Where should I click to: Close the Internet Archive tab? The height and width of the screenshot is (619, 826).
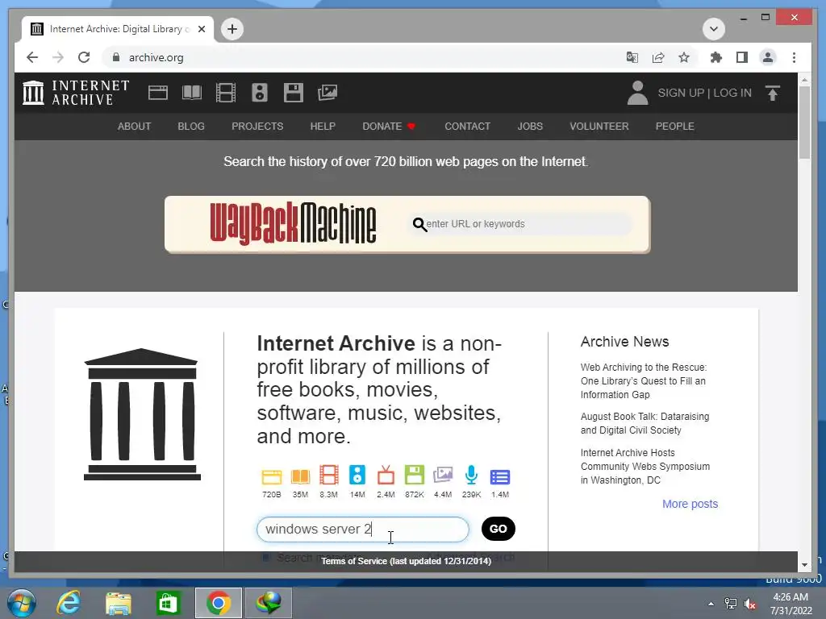coord(201,29)
